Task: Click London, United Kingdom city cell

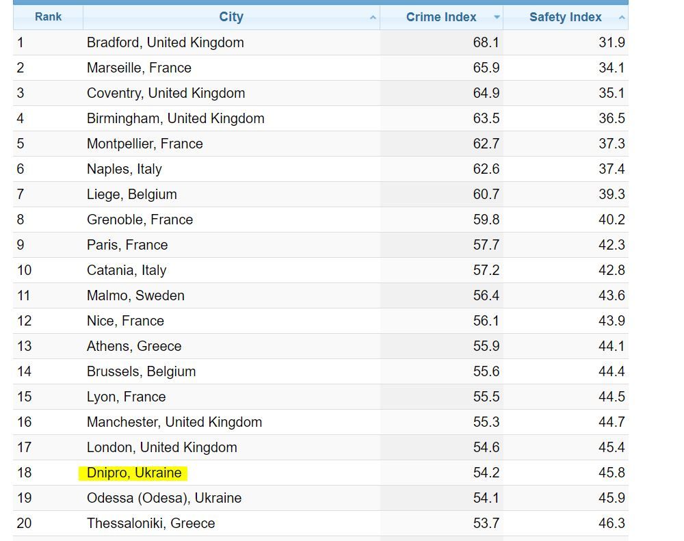Action: (162, 447)
